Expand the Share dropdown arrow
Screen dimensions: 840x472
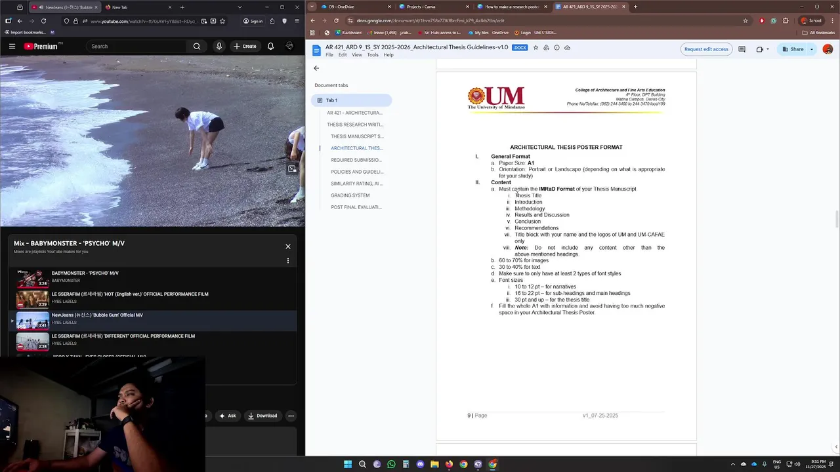pyautogui.click(x=812, y=49)
